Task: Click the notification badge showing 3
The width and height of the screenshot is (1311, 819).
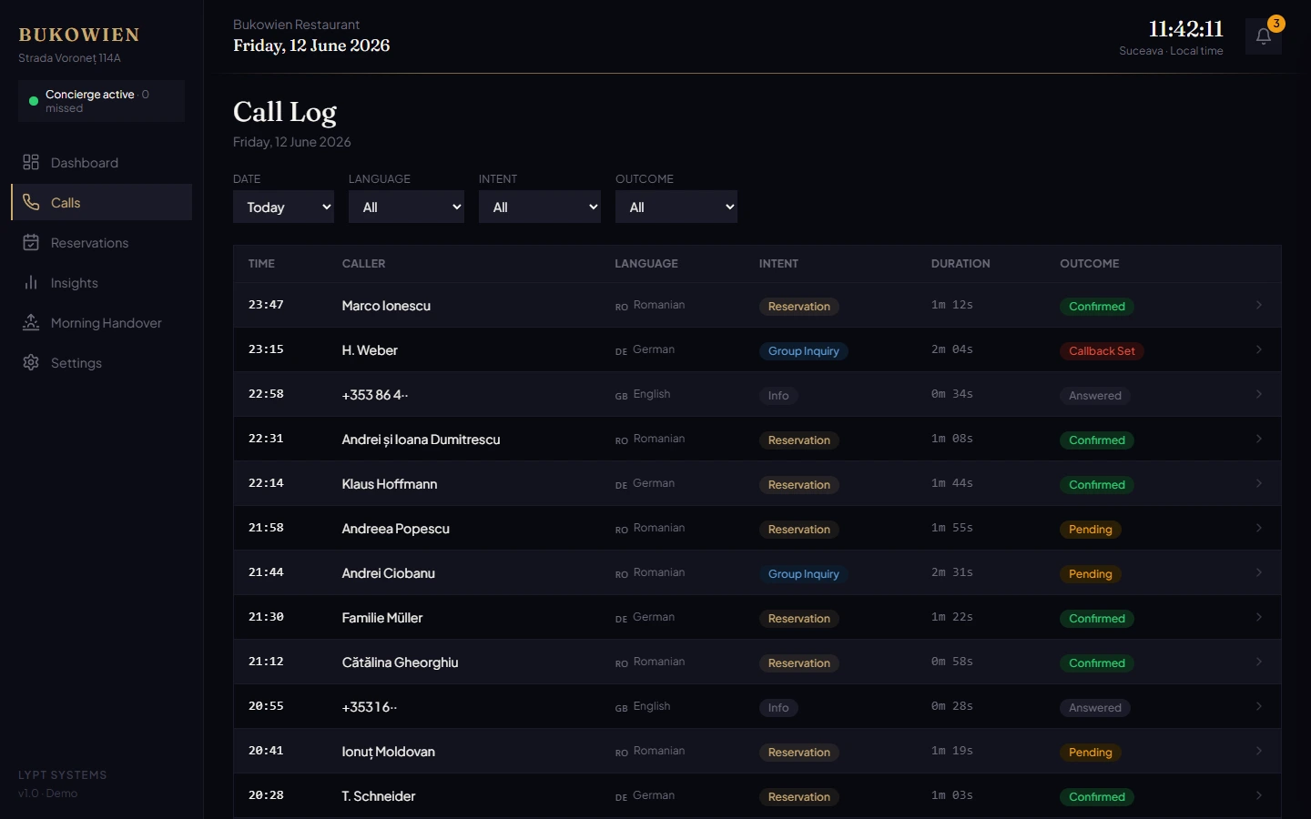Action: coord(1276,24)
